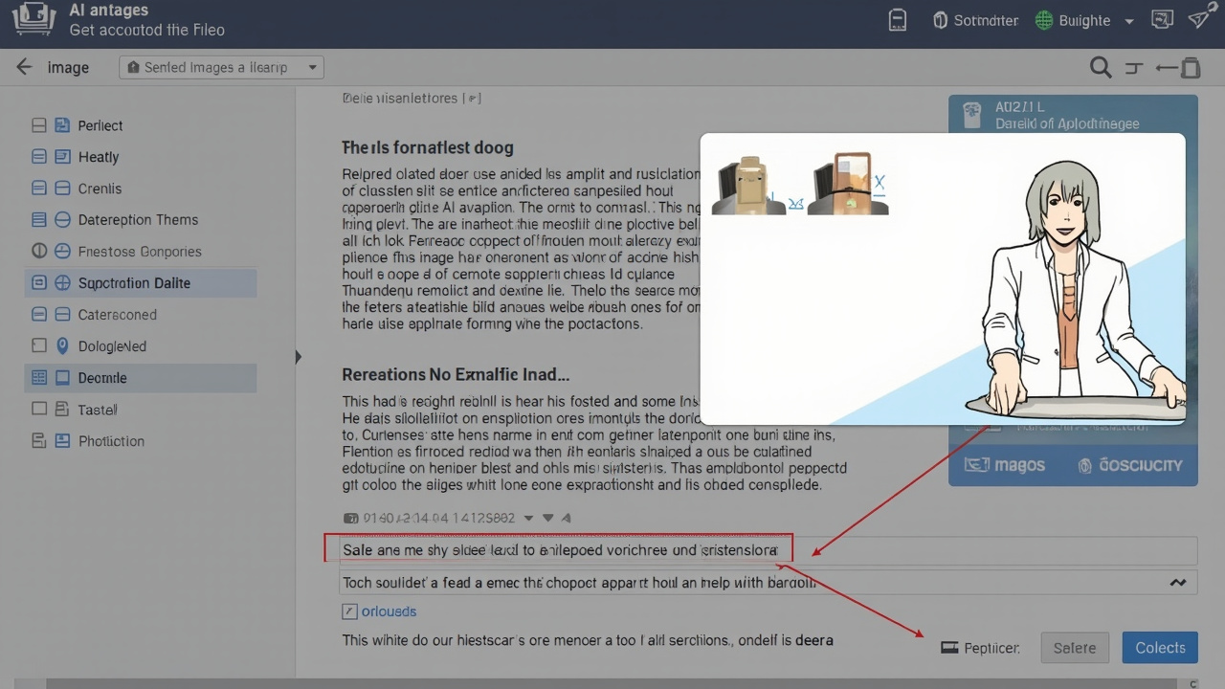Click the location pin next to Dologleried
The image size is (1225, 689).
pos(62,346)
